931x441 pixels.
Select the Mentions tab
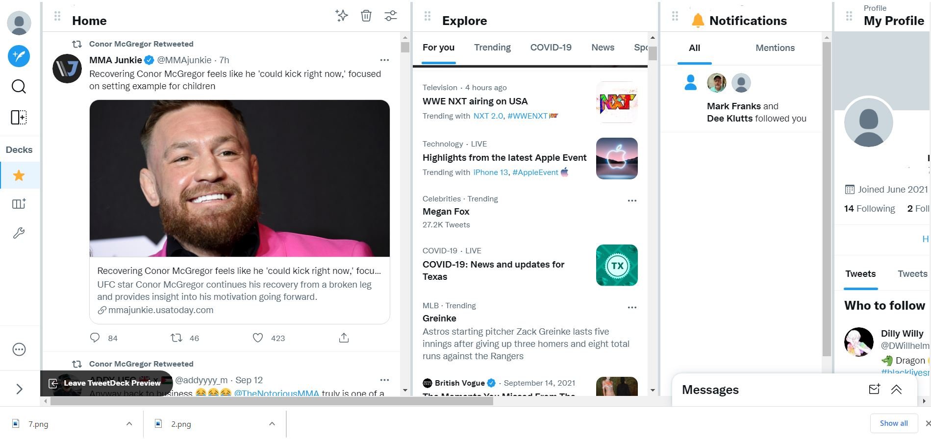(775, 48)
